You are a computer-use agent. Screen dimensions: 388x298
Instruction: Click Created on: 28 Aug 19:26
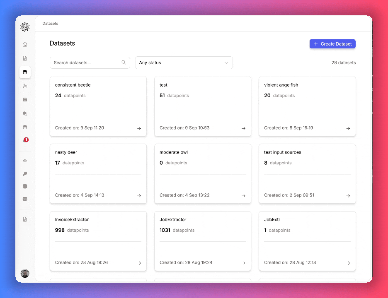[x=81, y=262]
